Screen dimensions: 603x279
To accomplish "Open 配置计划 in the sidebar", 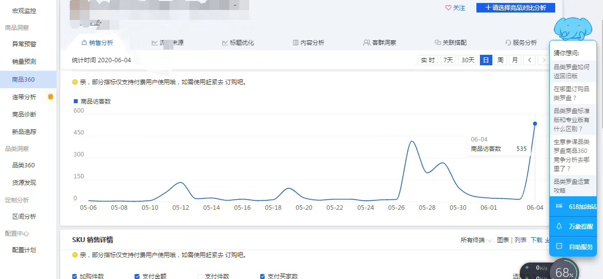I will pyautogui.click(x=24, y=250).
